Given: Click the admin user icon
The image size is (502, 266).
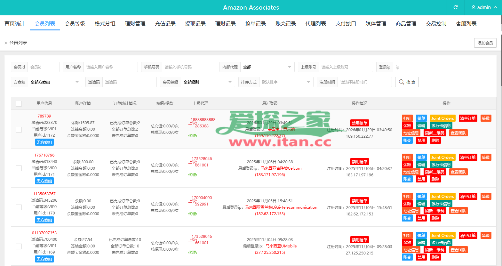Looking at the screenshot, I should point(474,7).
